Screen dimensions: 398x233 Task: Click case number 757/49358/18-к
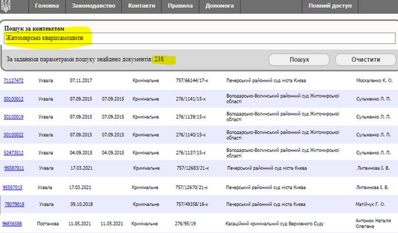(x=192, y=204)
